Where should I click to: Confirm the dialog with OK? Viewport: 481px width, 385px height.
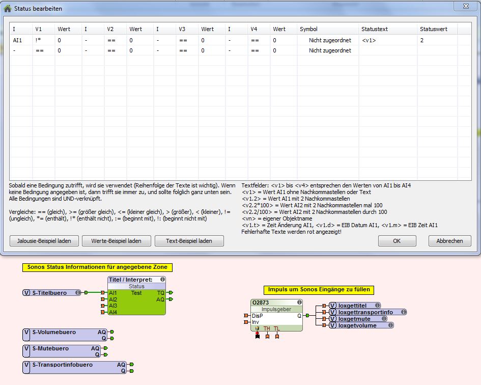(x=397, y=241)
